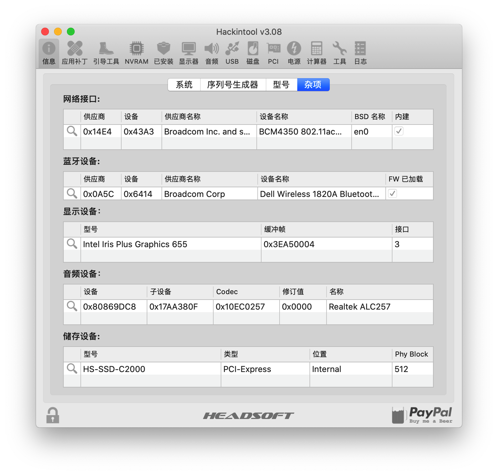Click the 缓冲帧 column header

[327, 229]
